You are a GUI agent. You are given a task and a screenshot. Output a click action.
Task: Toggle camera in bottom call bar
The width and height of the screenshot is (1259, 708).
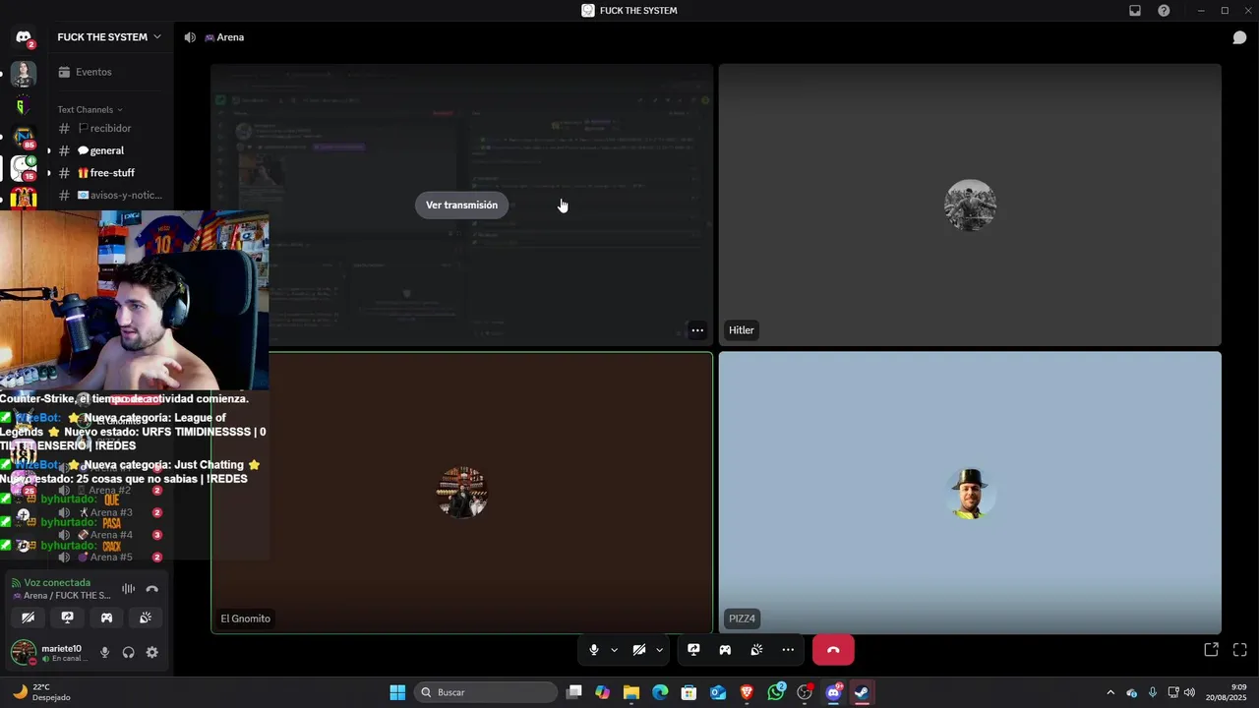pos(638,650)
